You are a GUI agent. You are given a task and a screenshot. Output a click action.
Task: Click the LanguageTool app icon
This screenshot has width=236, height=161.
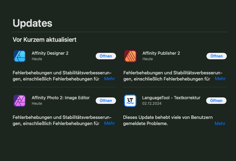130,101
